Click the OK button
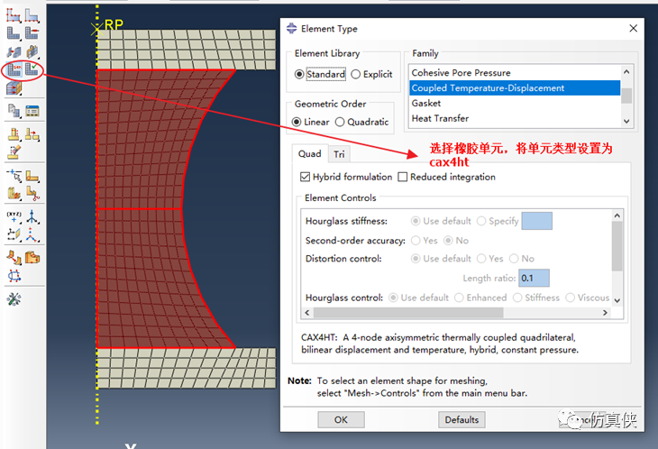Screen dimensions: 658x449 click(x=341, y=419)
